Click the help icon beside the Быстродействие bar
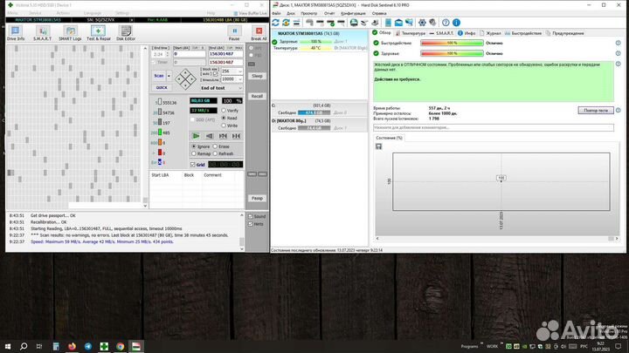The width and height of the screenshot is (629, 353). pos(619,43)
